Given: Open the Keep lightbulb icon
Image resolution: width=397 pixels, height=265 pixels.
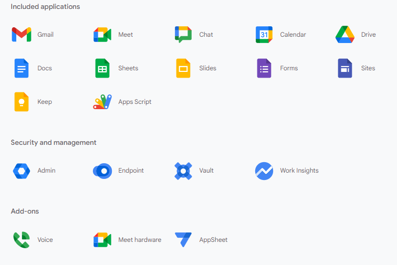Looking at the screenshot, I should (x=22, y=102).
